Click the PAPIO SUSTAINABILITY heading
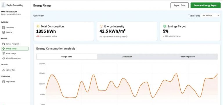 point(9,12)
